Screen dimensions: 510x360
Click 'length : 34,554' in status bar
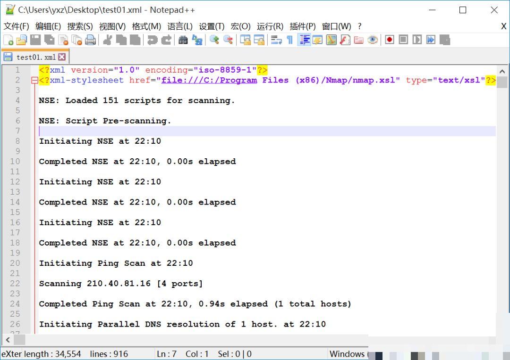coord(52,354)
